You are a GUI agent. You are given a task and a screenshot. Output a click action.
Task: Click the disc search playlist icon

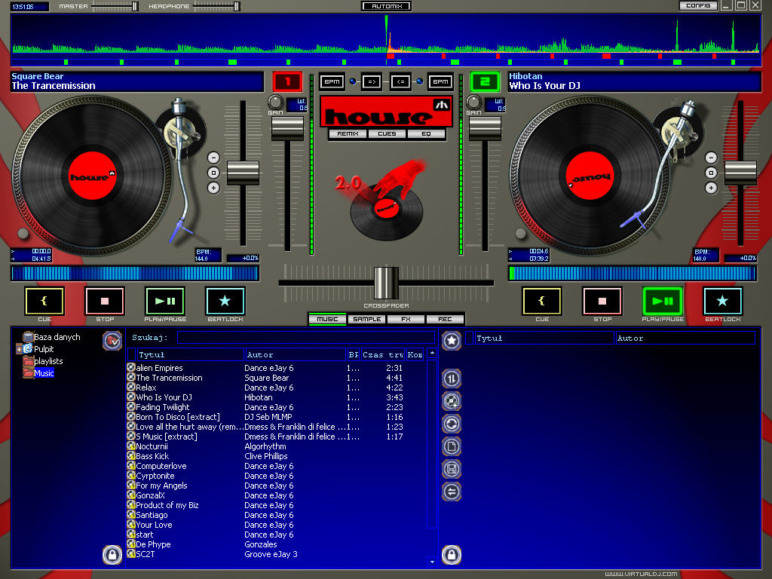pos(452,401)
